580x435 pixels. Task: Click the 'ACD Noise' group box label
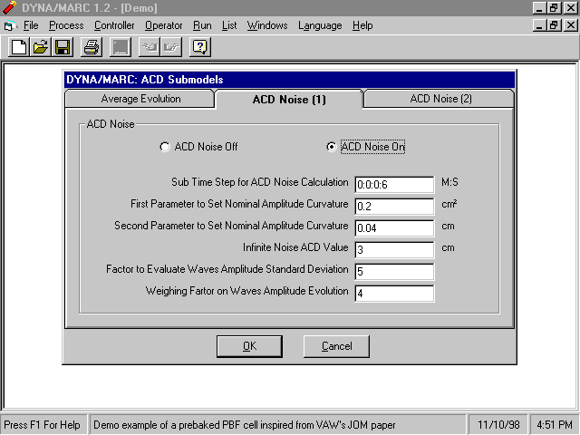pos(111,124)
